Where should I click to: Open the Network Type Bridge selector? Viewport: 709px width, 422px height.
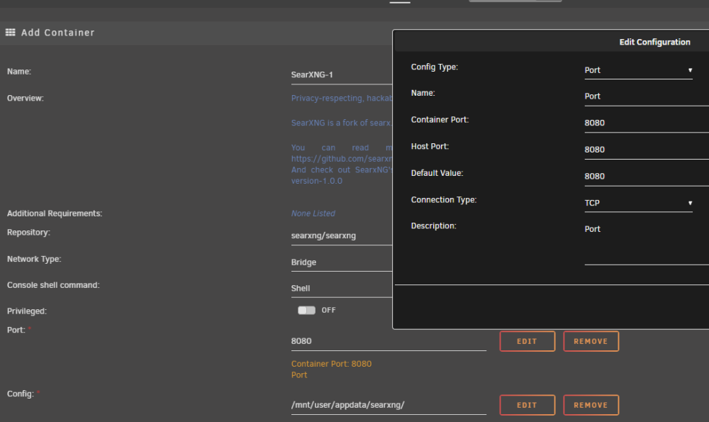tap(342, 262)
